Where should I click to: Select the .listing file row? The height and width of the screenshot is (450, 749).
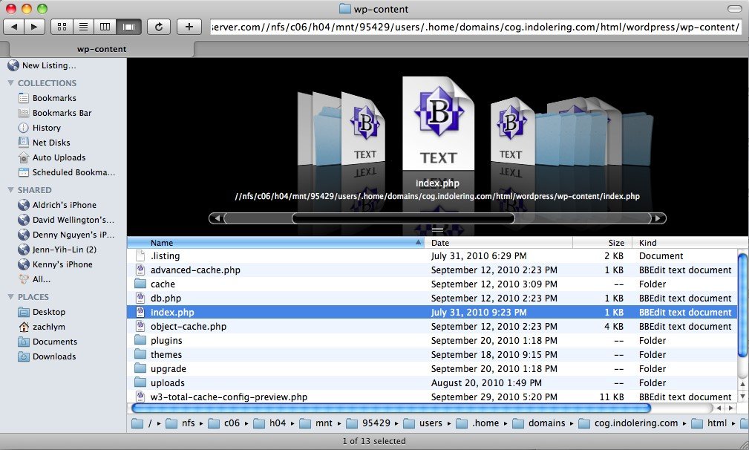point(432,256)
